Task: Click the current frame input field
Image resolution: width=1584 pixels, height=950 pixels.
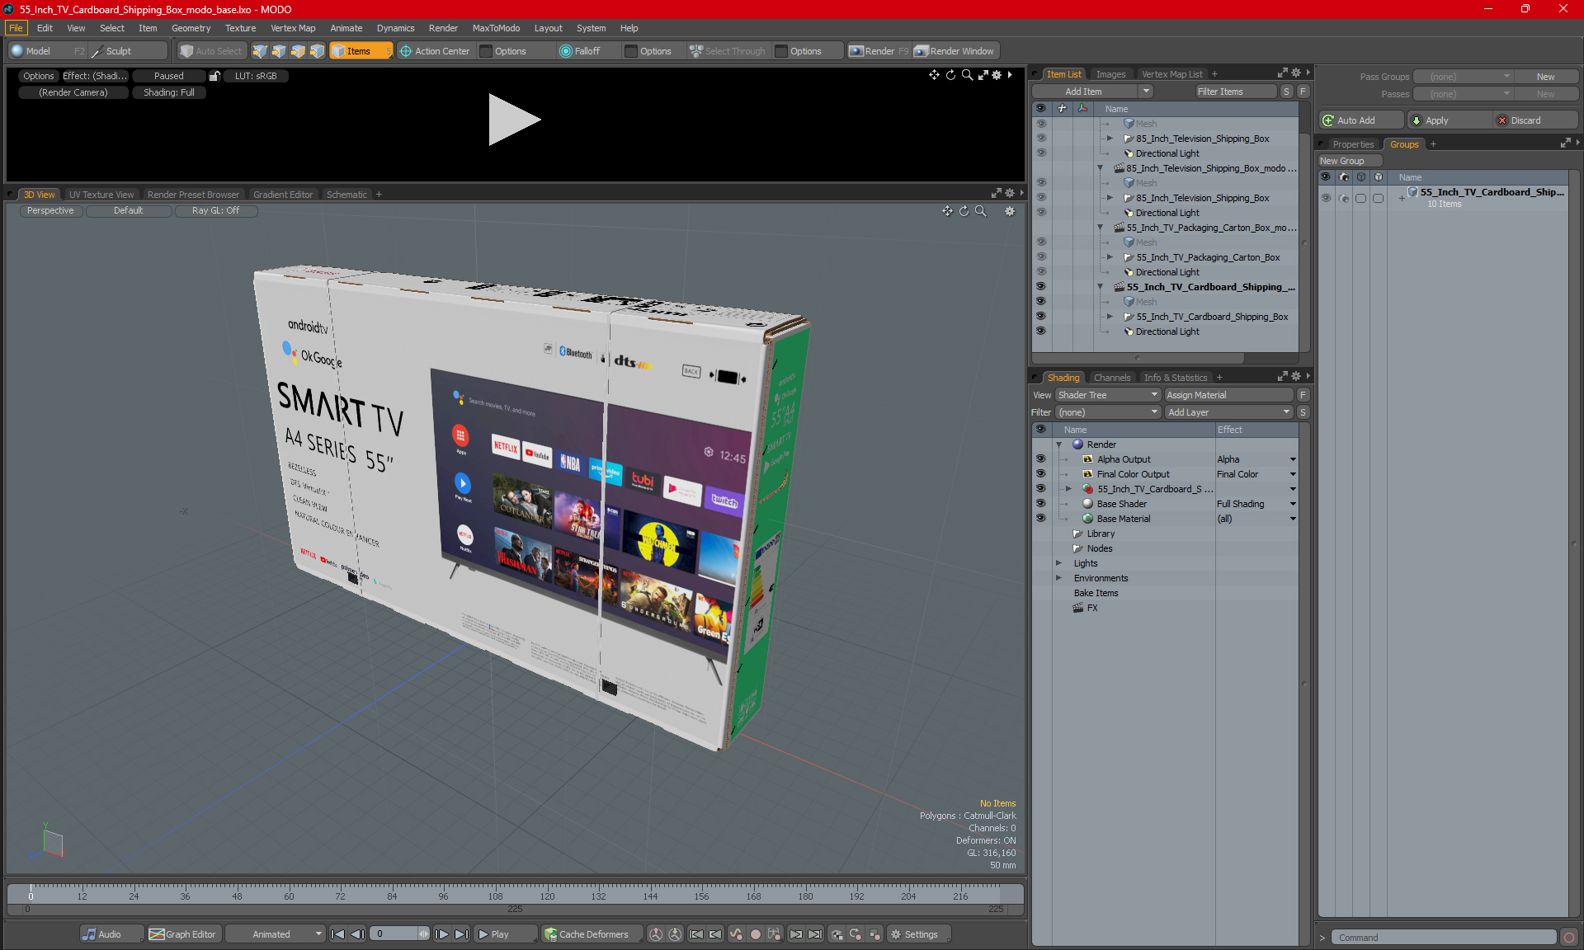Action: pyautogui.click(x=394, y=934)
